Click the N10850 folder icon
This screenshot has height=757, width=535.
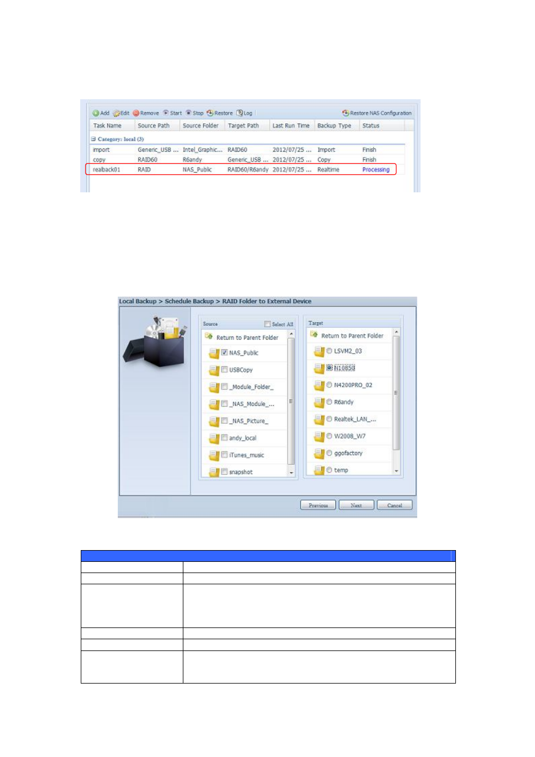(x=319, y=368)
